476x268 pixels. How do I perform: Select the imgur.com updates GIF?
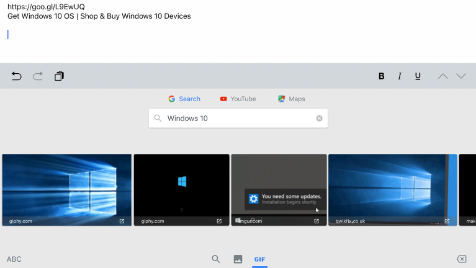[279, 190]
